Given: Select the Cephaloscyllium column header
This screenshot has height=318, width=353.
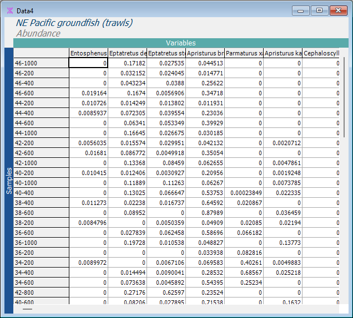Looking at the screenshot, I should coord(321,53).
